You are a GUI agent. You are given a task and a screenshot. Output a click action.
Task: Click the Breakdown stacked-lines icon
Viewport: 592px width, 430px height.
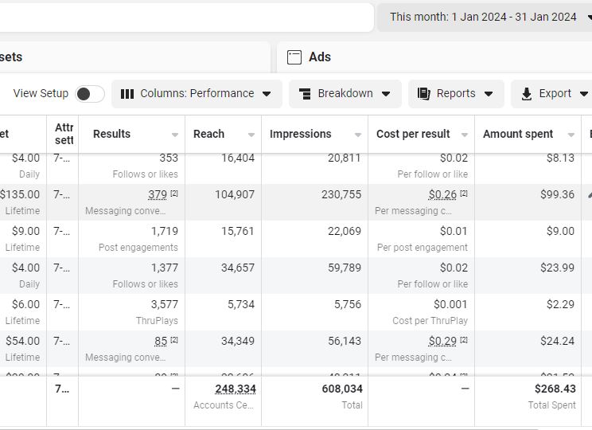305,94
